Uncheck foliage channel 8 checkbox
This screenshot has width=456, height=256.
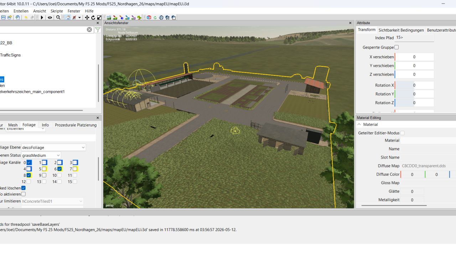coord(29,175)
